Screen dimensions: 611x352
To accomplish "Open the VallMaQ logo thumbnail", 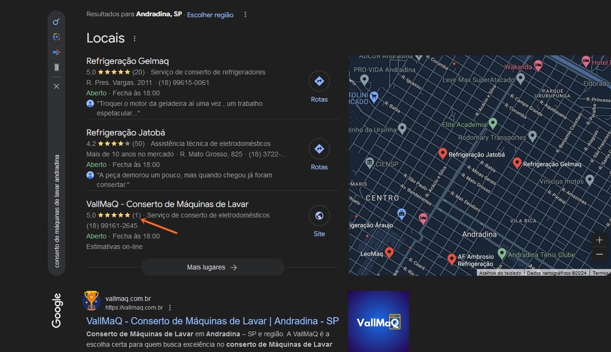I will [x=379, y=321].
